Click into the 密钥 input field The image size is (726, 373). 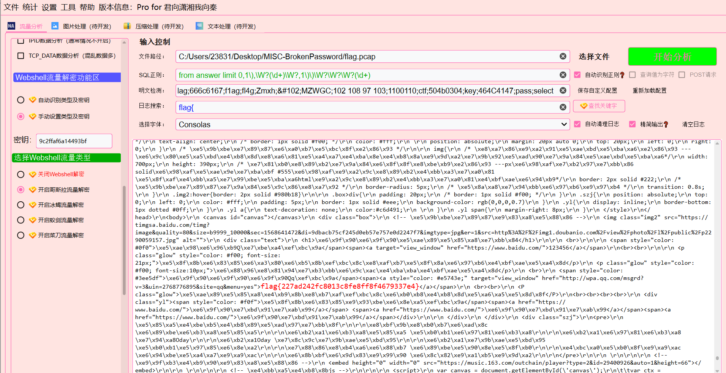74,141
